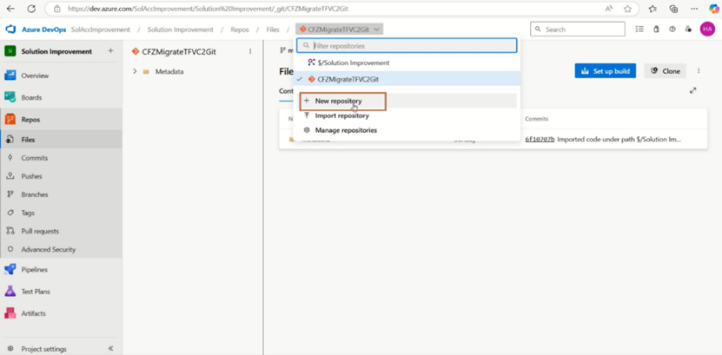Viewport: 722px width, 355px height.
Task: Open User settings icon in header
Action: coord(688,29)
